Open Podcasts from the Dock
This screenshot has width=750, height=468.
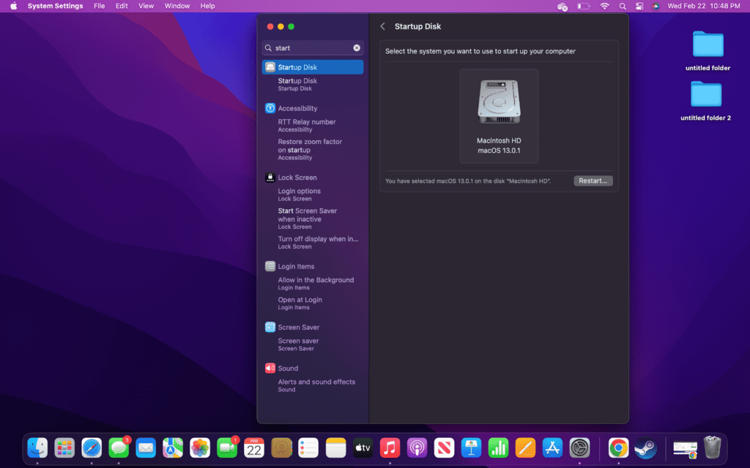click(417, 448)
